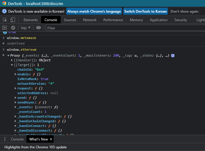Click the chainId "0x4" value
Image resolution: width=205 pixels, height=151 pixels.
[x=40, y=69]
